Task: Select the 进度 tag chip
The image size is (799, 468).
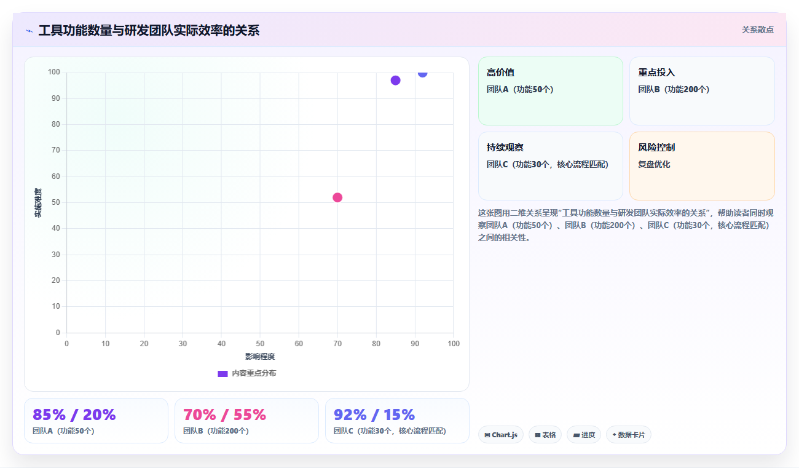Action: pyautogui.click(x=584, y=435)
